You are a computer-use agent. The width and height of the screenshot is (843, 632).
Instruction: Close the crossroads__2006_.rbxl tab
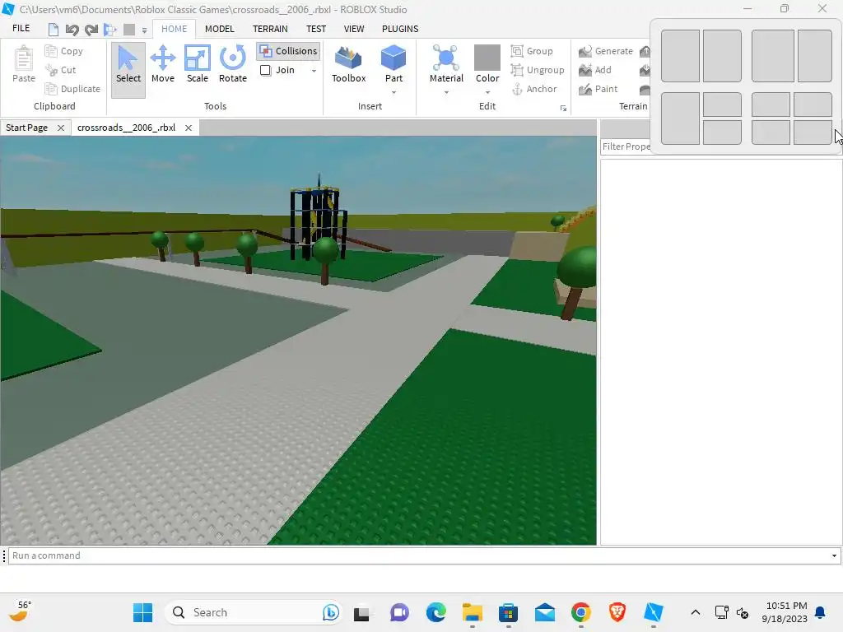point(189,128)
